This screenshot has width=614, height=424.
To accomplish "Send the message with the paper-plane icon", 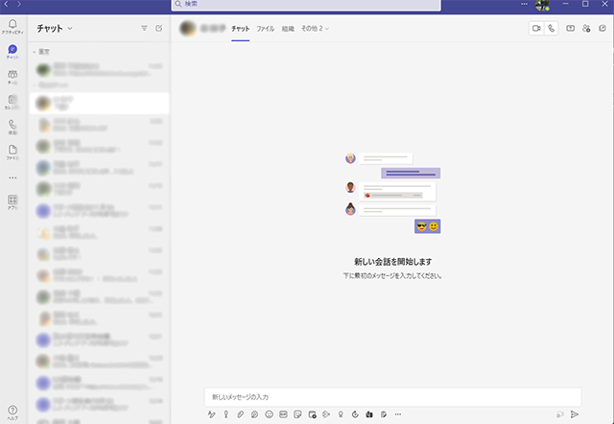I will point(575,414).
